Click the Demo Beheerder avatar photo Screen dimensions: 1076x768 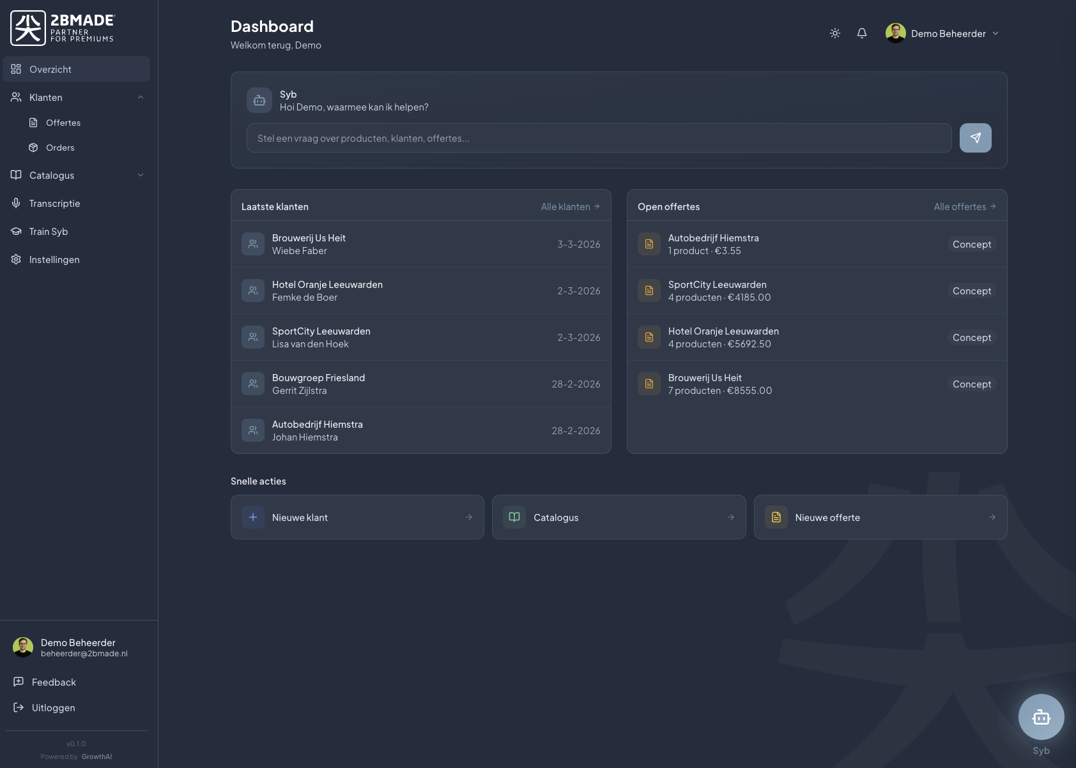point(896,33)
